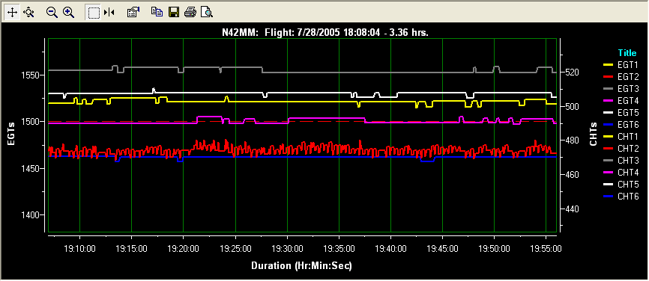Open print preview

pos(207,13)
